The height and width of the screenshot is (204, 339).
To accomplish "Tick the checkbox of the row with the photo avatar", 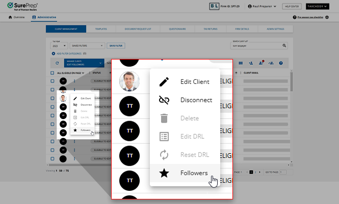I will point(52,98).
